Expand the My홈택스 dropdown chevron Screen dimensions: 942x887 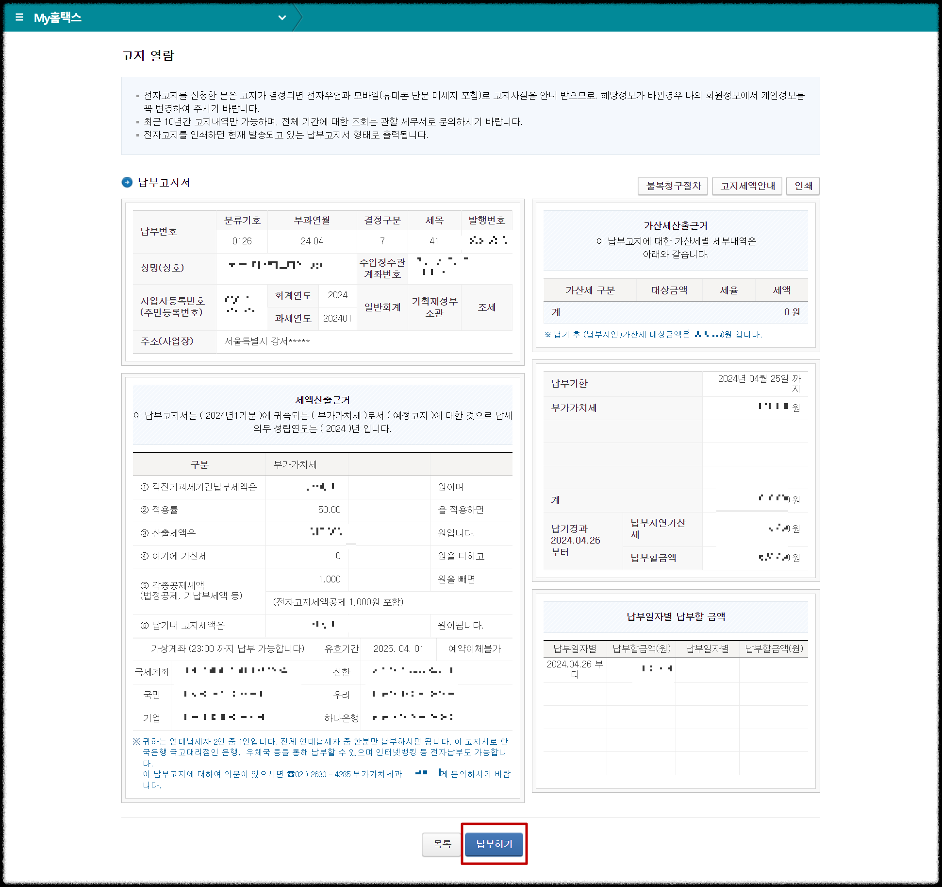[282, 18]
